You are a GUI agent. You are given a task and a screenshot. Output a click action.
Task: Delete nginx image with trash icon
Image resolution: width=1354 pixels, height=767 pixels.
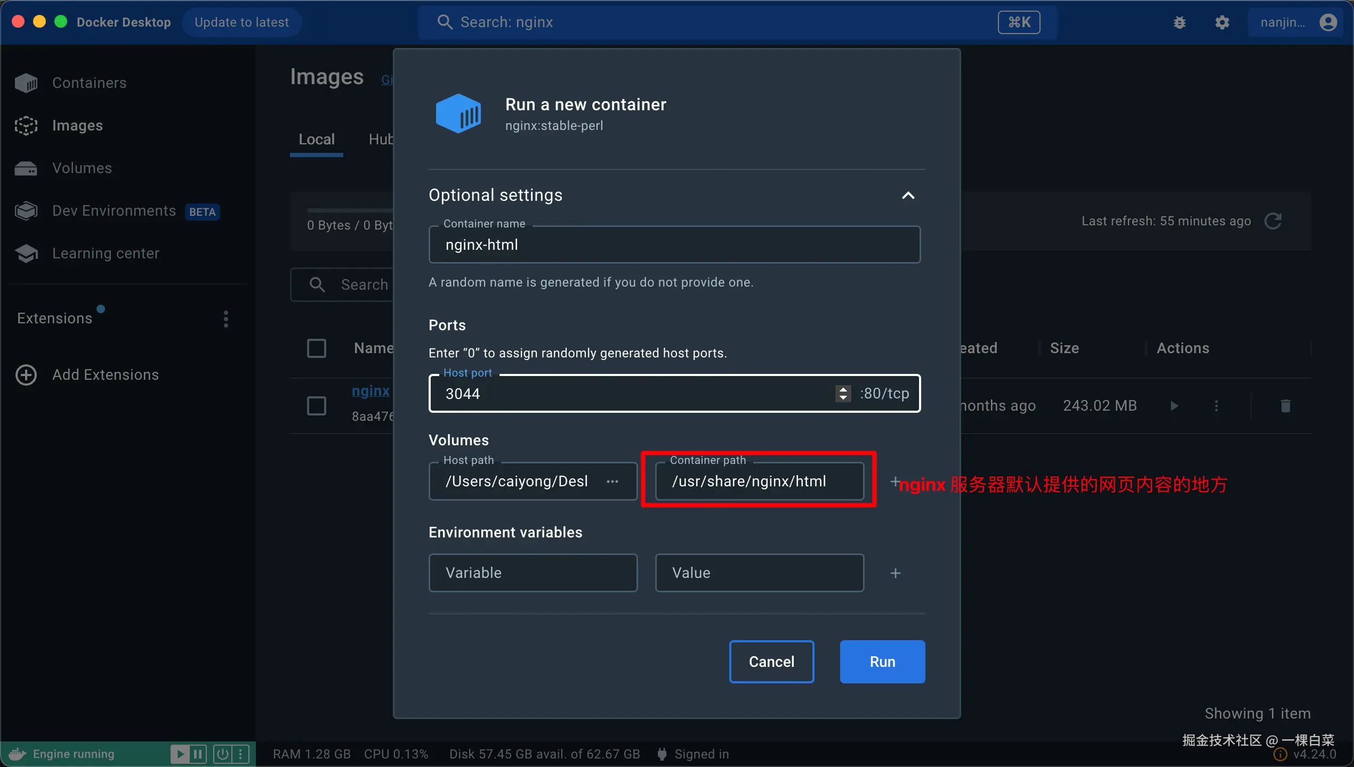click(x=1285, y=406)
